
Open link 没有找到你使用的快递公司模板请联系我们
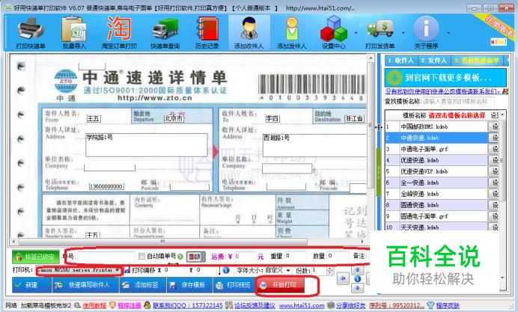pos(442,91)
